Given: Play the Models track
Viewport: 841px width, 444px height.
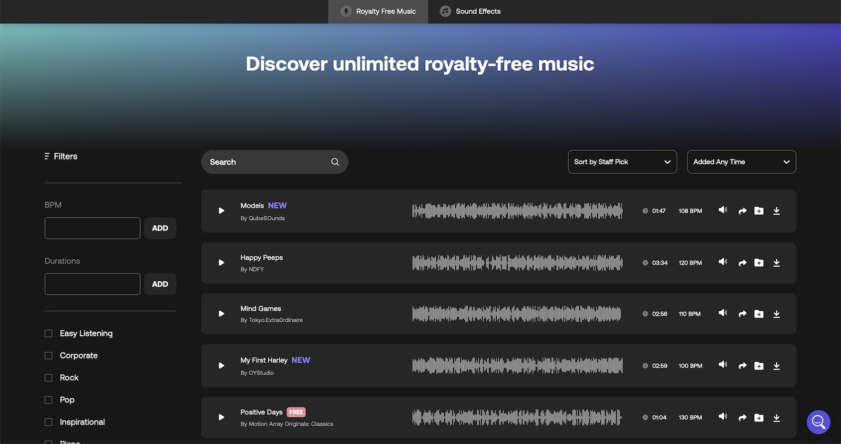Looking at the screenshot, I should [x=221, y=211].
